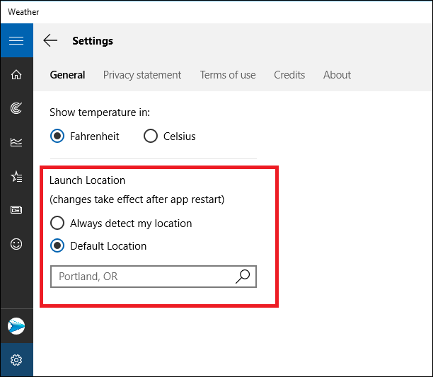Screen dimensions: 433x377
Task: Switch to the Terms of use tab
Action: [228, 75]
